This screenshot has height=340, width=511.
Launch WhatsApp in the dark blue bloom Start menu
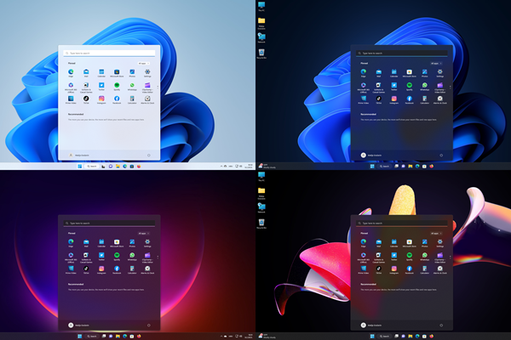point(425,85)
